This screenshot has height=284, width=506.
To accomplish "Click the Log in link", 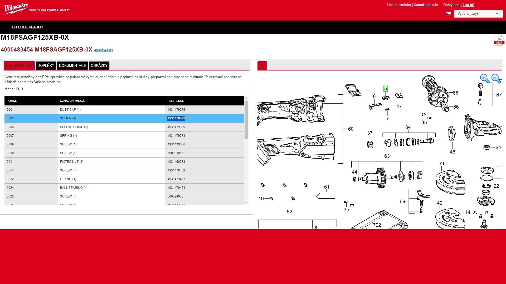I will pos(468,5).
